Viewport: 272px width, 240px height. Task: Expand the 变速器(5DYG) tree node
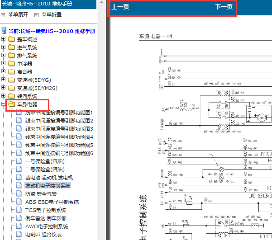point(3,80)
